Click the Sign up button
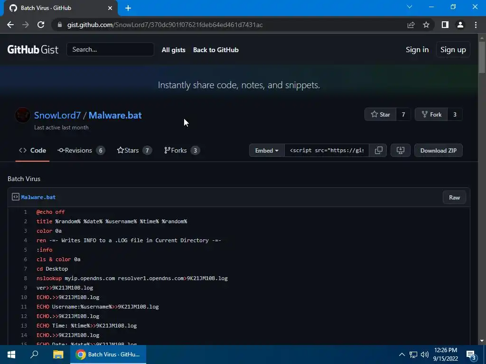Image resolution: width=486 pixels, height=364 pixels. tap(453, 50)
